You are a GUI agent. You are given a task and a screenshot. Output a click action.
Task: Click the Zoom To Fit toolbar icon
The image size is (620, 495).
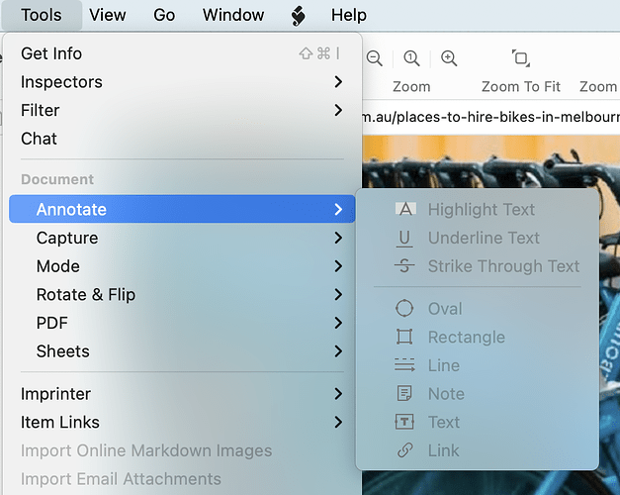521,58
